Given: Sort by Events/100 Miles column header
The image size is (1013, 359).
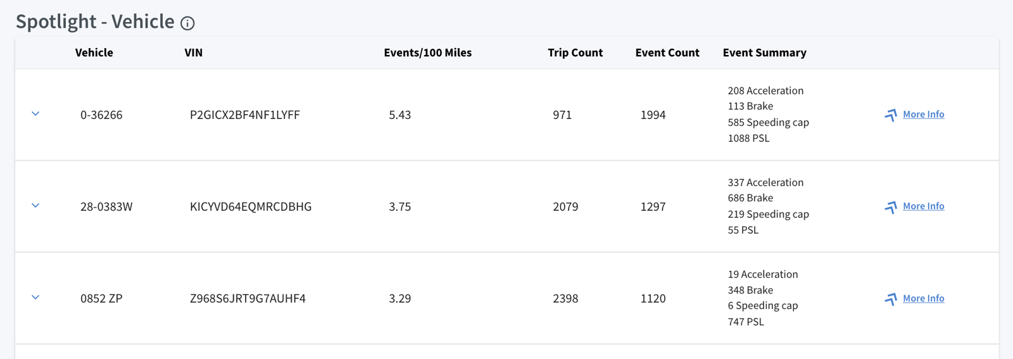Looking at the screenshot, I should (428, 53).
